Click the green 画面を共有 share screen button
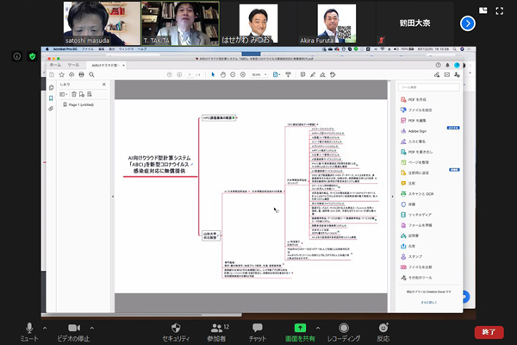Image resolution: width=517 pixels, height=345 pixels. (x=300, y=332)
